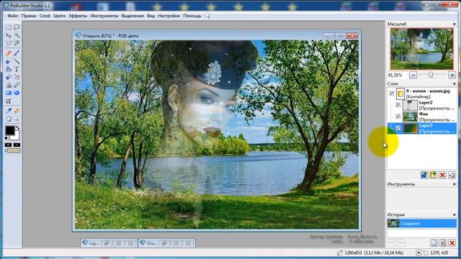The image size is (461, 259).
Task: Toggle visibility of the container layer
Action: pos(391,93)
